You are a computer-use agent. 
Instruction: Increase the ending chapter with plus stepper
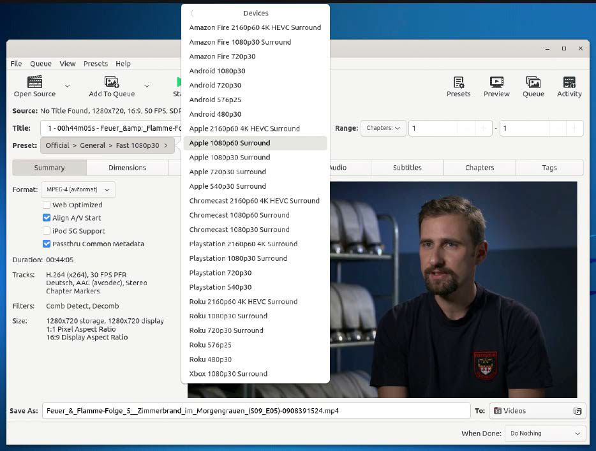pyautogui.click(x=574, y=128)
